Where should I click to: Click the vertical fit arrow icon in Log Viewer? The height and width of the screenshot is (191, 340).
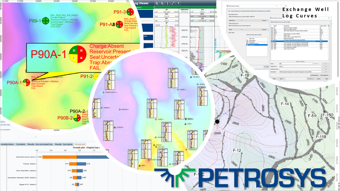(167, 3)
